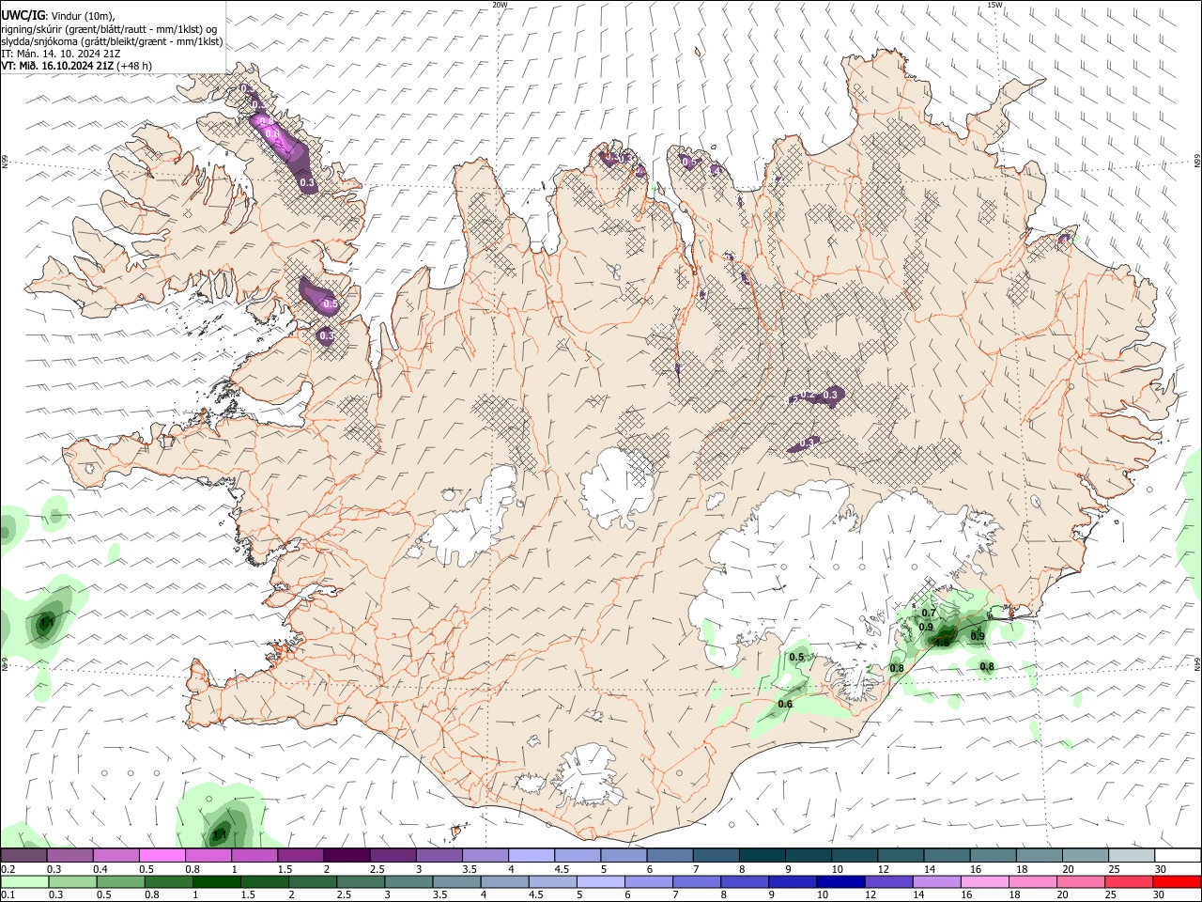This screenshot has height=902, width=1202.
Task: Click the 20W longitude label
Action: point(500,5)
